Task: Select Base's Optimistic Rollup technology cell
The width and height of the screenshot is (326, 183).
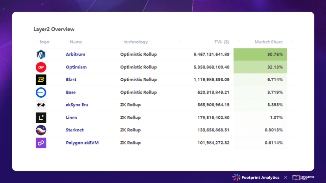Action: [x=139, y=92]
